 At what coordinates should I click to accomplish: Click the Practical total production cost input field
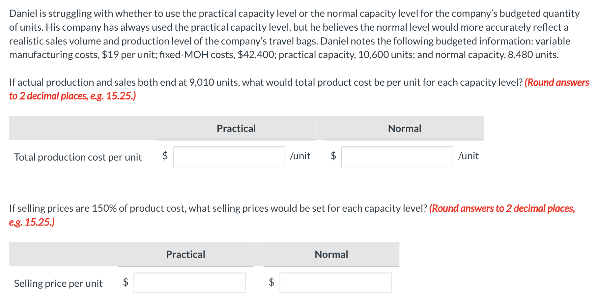[229, 157]
